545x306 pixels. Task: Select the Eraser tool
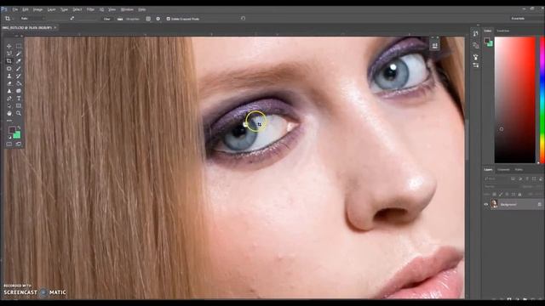tap(9, 83)
